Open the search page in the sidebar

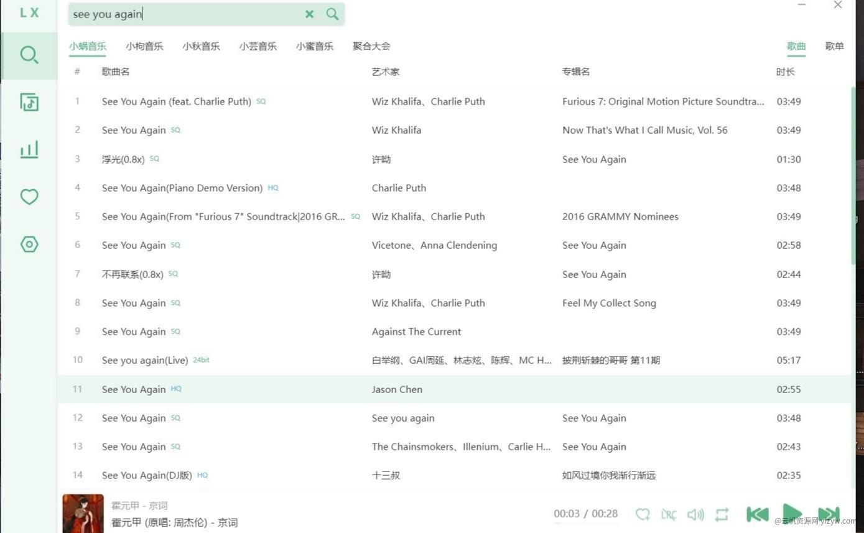pos(29,55)
